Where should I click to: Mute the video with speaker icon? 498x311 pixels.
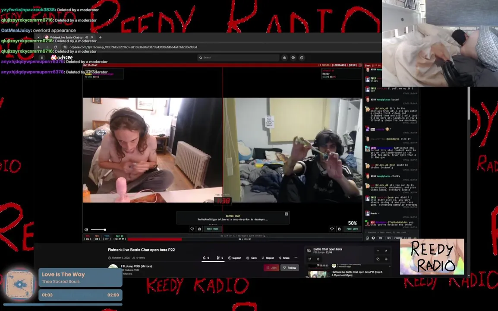click(x=86, y=230)
